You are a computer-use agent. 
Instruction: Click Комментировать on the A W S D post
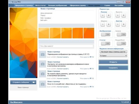(63, 57)
